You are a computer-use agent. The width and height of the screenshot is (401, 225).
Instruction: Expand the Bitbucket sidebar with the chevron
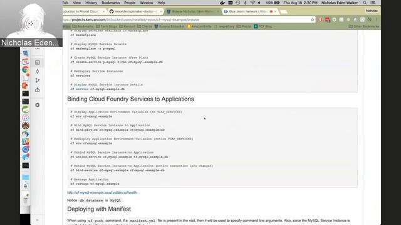(38, 219)
